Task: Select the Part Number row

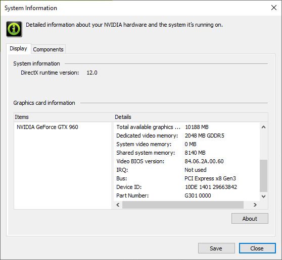Action: [187, 196]
